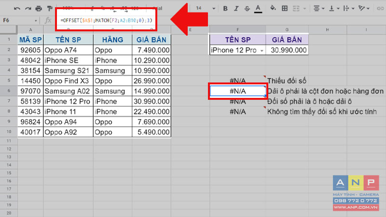The height and width of the screenshot is (217, 386).
Task: Select the Samsung S21 cell
Action: coord(68,70)
